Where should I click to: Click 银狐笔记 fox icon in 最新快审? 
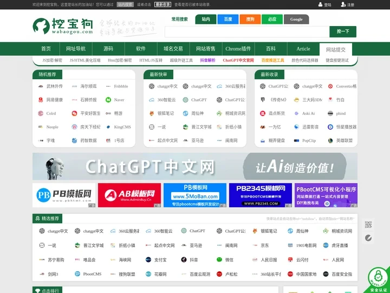click(x=152, y=113)
